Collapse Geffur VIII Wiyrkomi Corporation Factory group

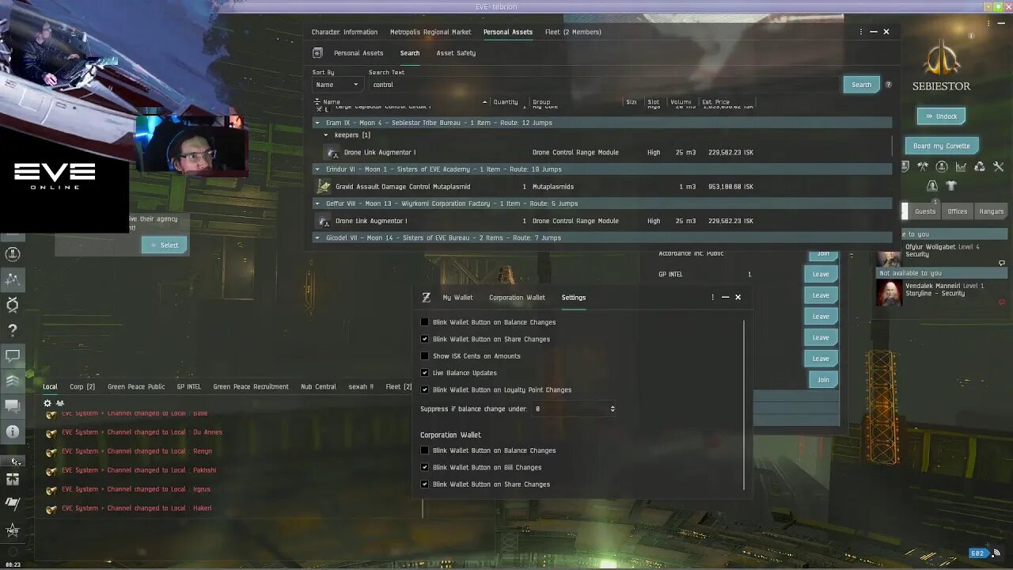click(317, 203)
